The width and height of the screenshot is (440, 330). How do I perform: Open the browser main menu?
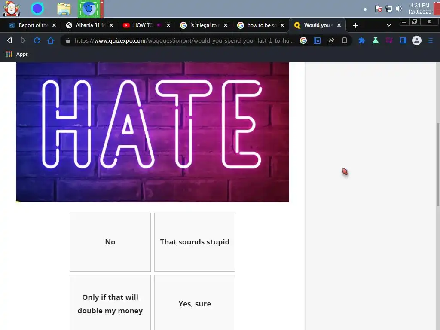pyautogui.click(x=431, y=40)
